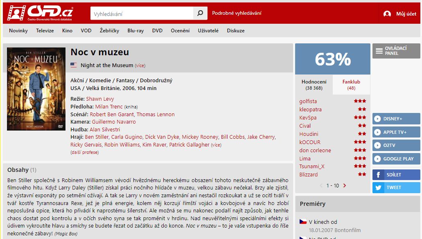Open Ben Stiller's actor page
This screenshot has height=239, width=422.
(x=97, y=137)
